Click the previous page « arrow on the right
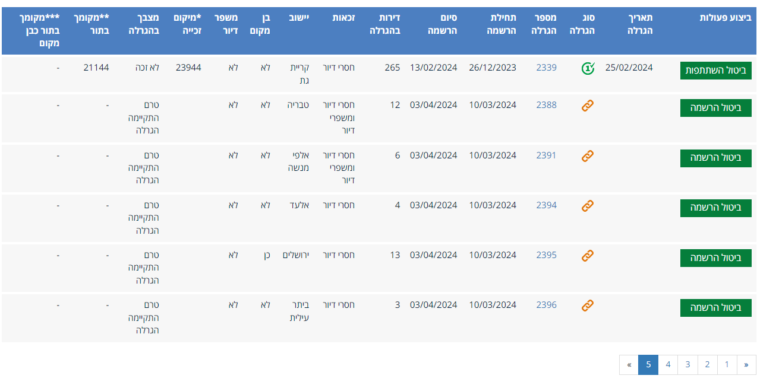 [746, 365]
